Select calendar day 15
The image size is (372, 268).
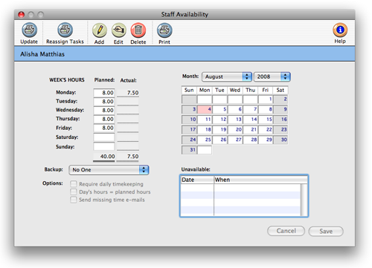pos(266,120)
